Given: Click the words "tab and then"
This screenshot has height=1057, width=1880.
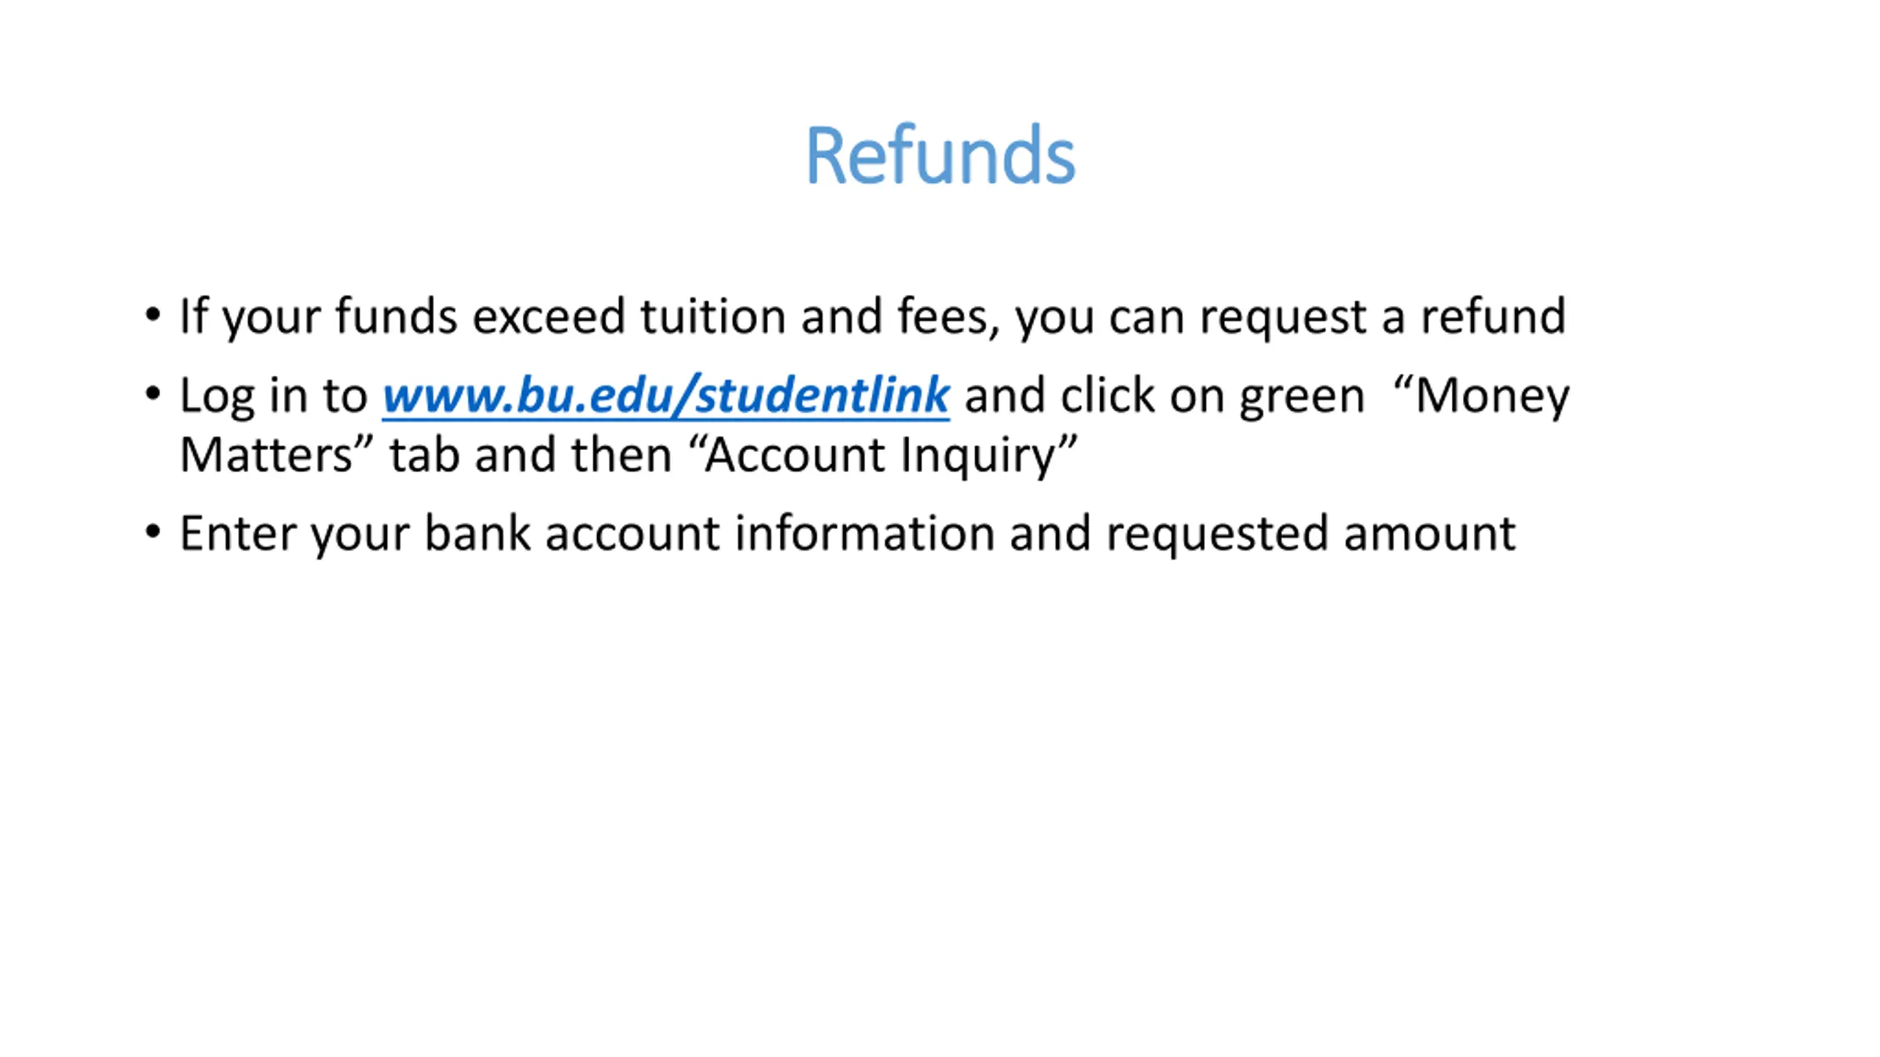Looking at the screenshot, I should pos(531,455).
